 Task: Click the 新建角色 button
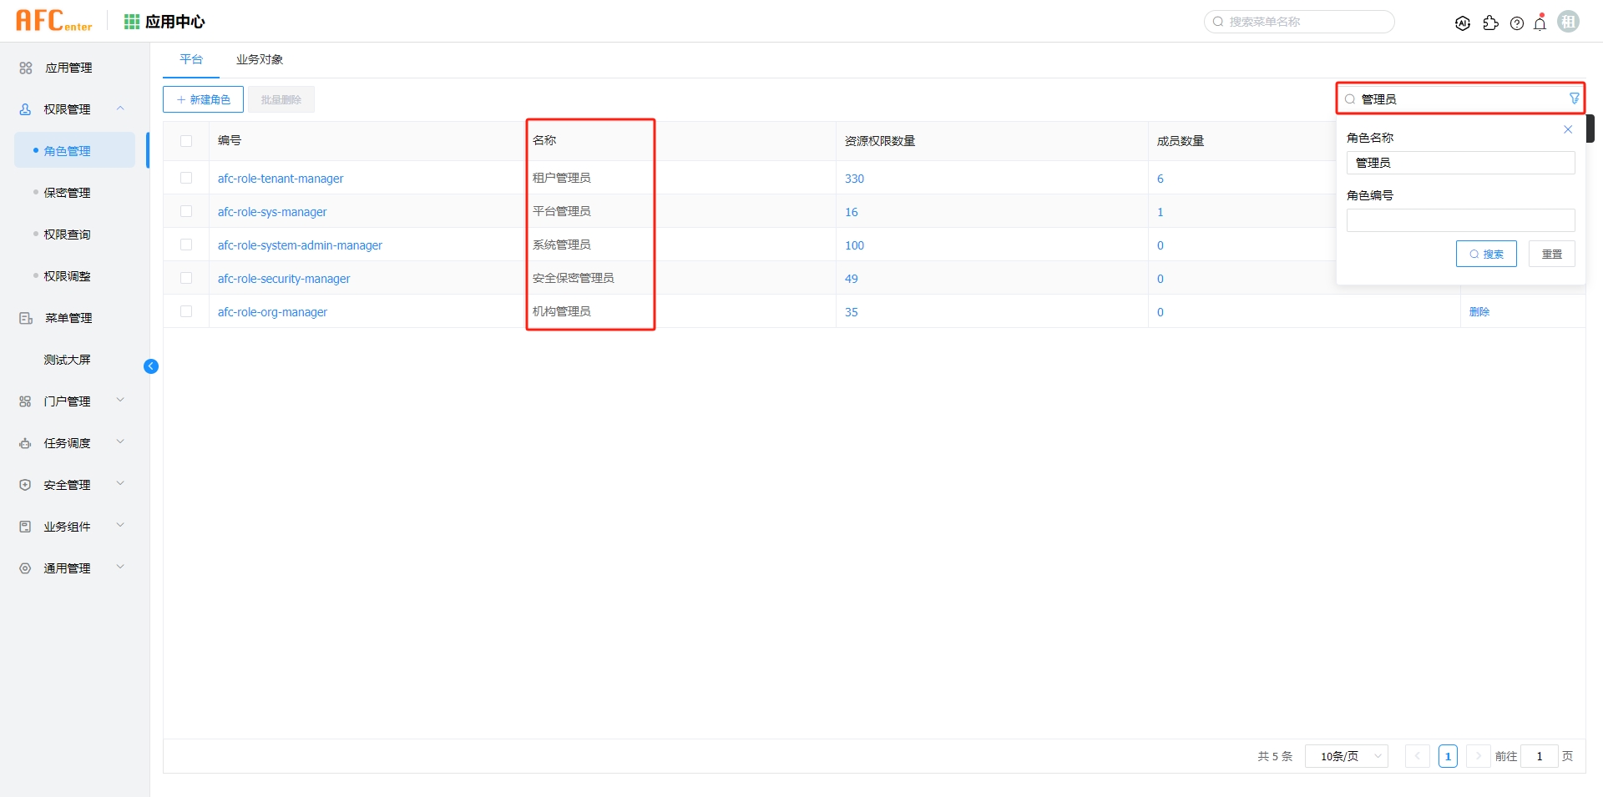(x=202, y=98)
